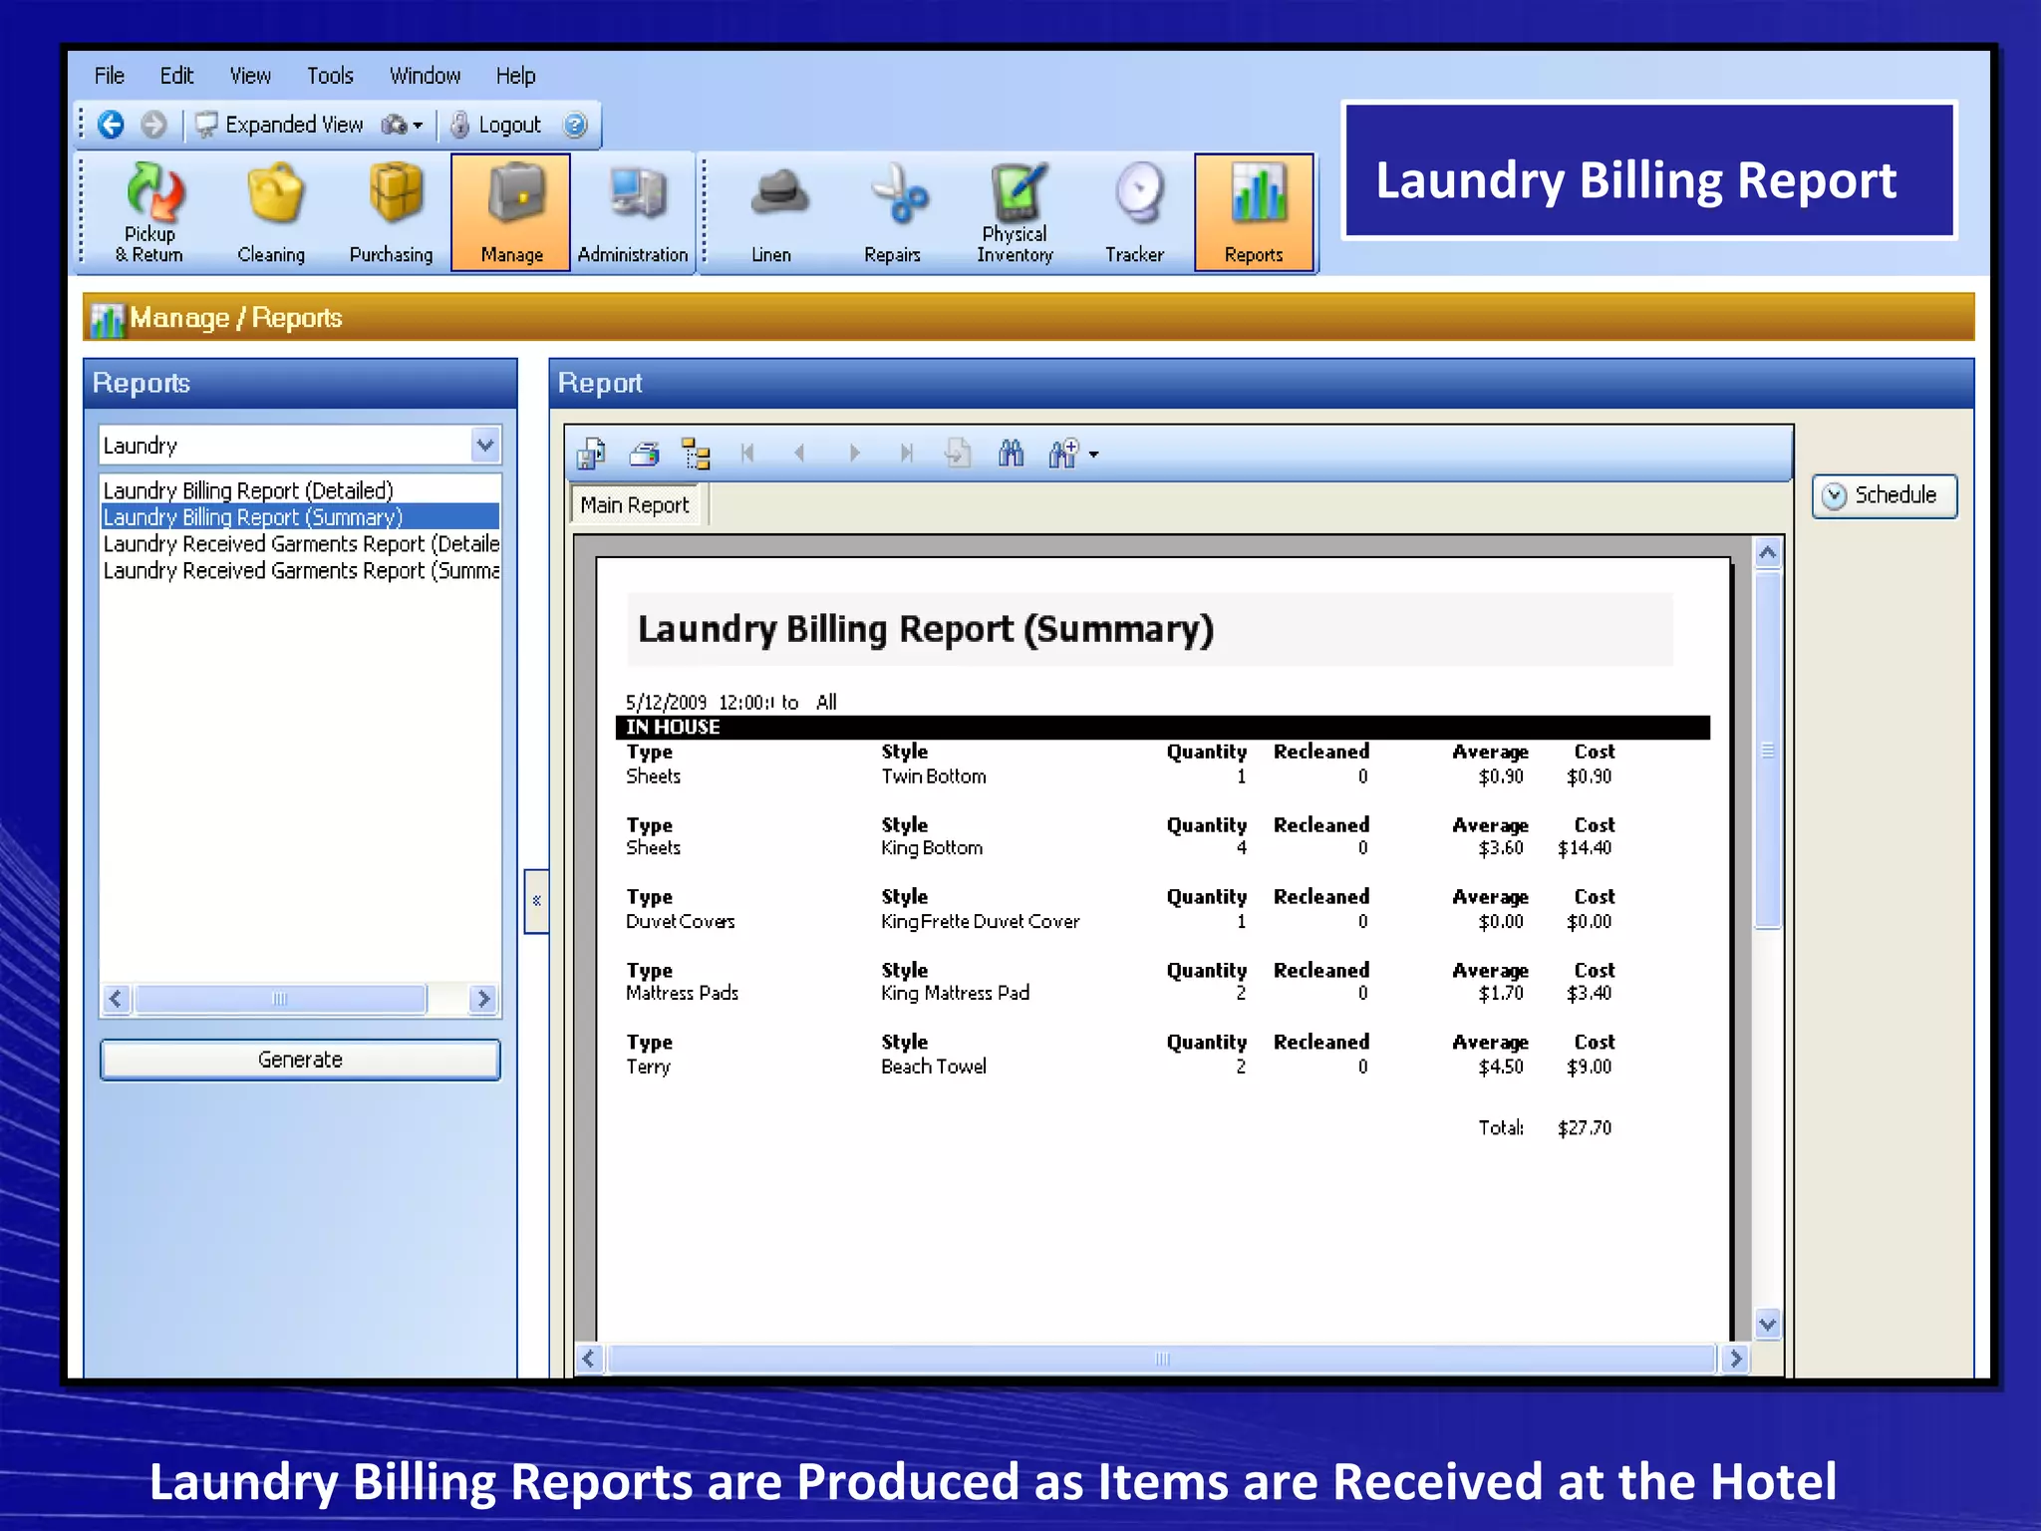This screenshot has width=2041, height=1531.
Task: Open the Window menu
Action: 425,76
